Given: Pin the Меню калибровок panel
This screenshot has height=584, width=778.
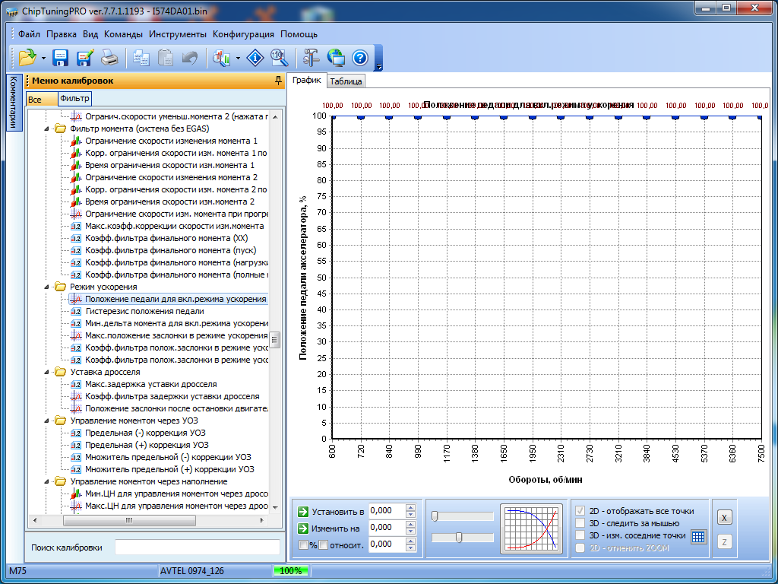Looking at the screenshot, I should [278, 81].
